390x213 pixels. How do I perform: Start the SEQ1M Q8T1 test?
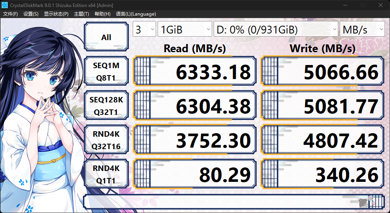pos(106,71)
